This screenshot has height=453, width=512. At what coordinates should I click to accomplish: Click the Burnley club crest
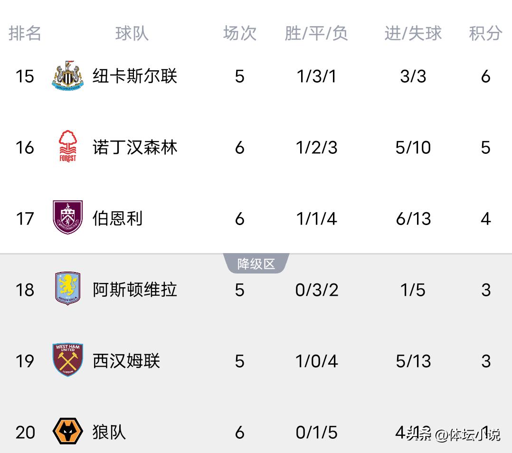point(67,218)
